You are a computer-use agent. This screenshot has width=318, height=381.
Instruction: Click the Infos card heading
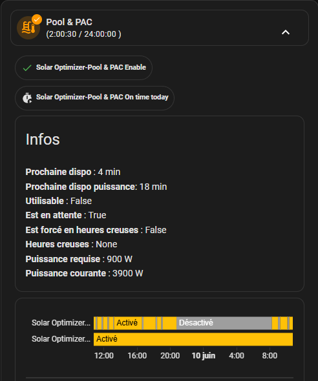43,139
